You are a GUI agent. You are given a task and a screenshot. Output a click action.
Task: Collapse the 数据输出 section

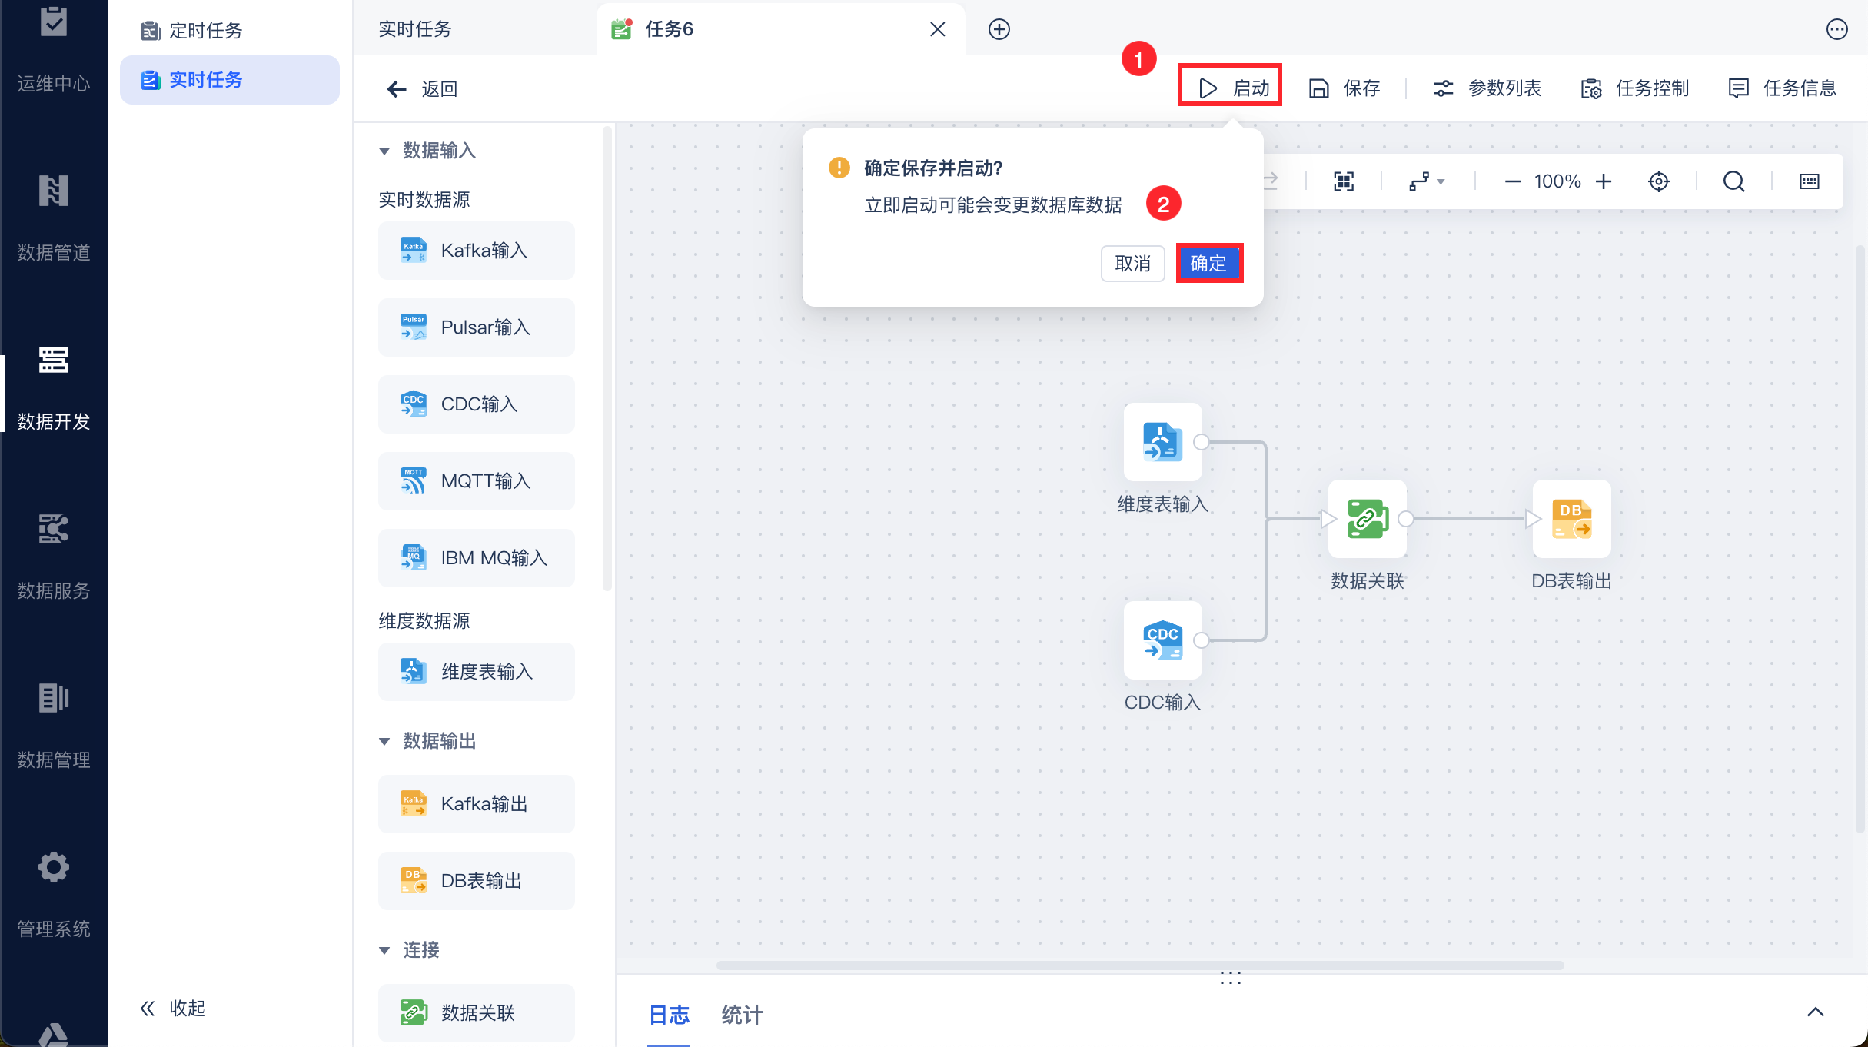384,741
